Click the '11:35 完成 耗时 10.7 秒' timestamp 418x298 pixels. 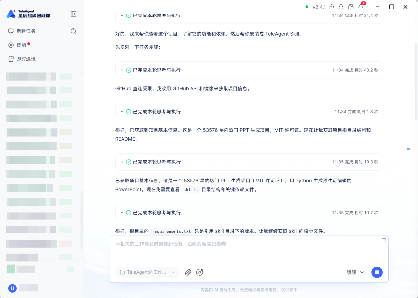355,213
